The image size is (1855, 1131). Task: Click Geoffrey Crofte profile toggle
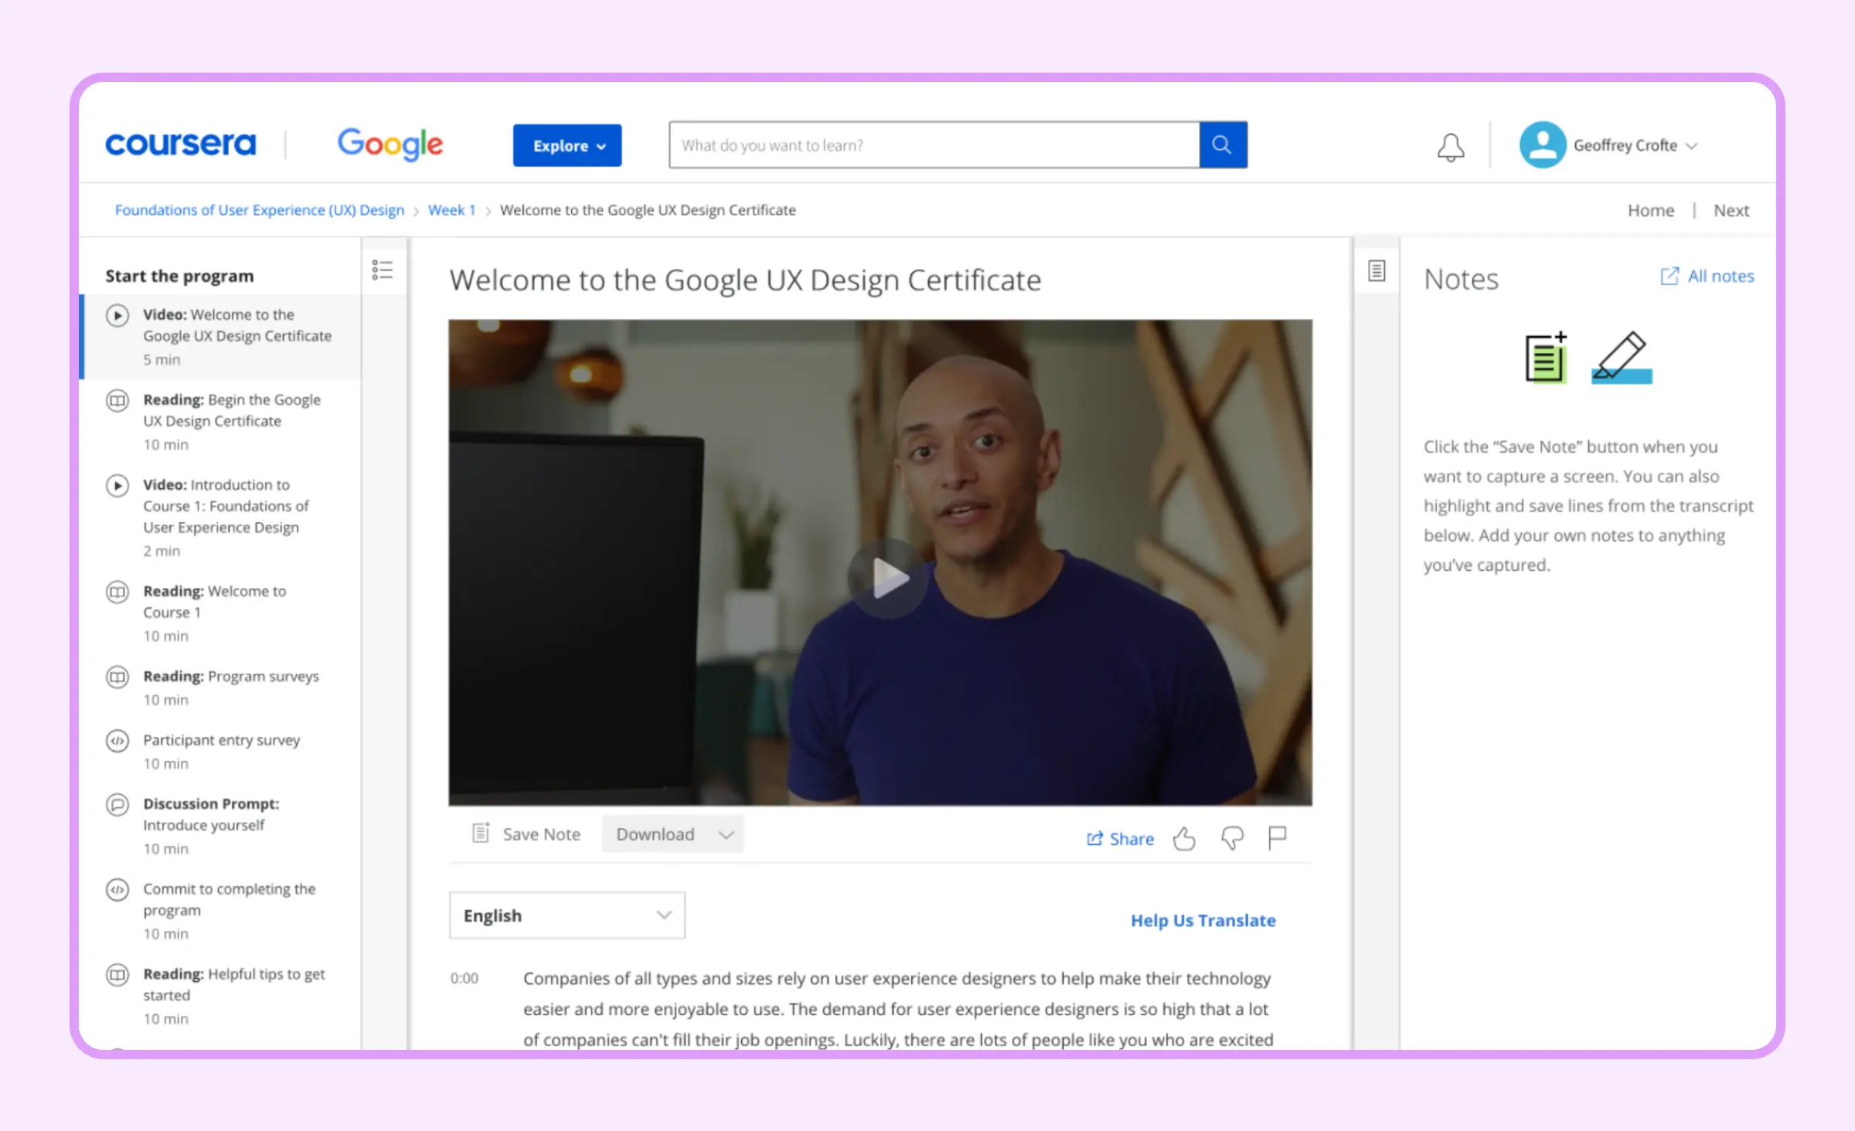point(1610,144)
